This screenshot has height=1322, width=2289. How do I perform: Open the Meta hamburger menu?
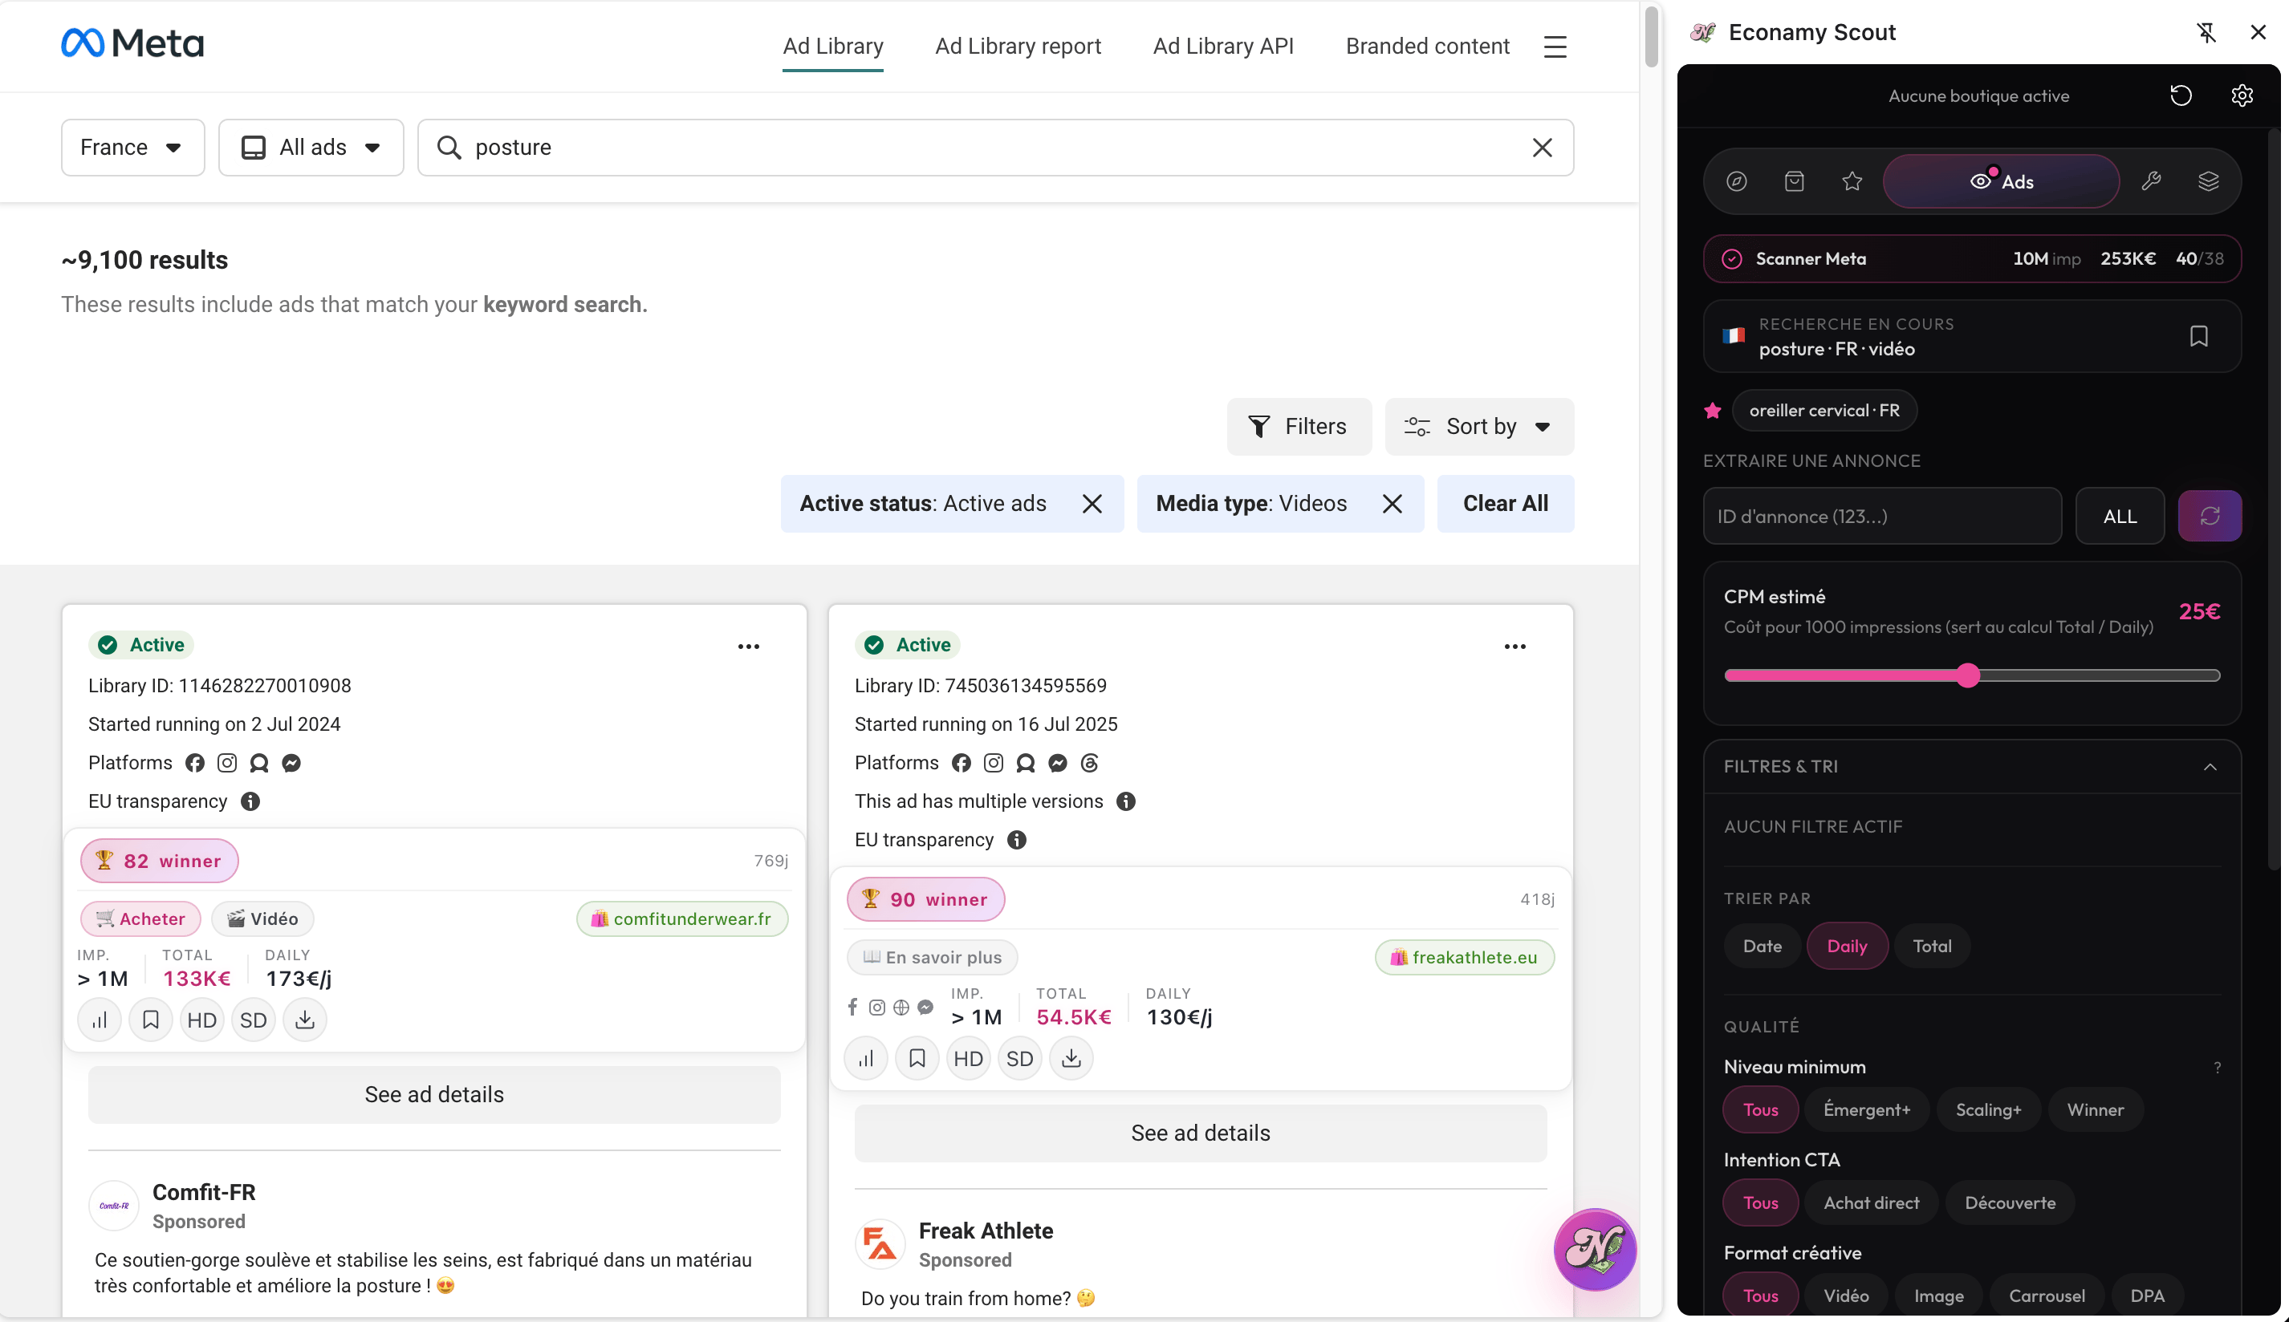click(1555, 47)
